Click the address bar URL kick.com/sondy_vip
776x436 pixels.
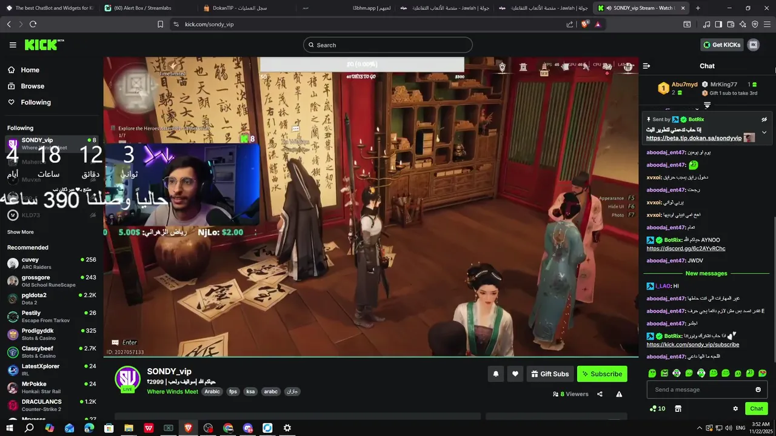pos(209,24)
